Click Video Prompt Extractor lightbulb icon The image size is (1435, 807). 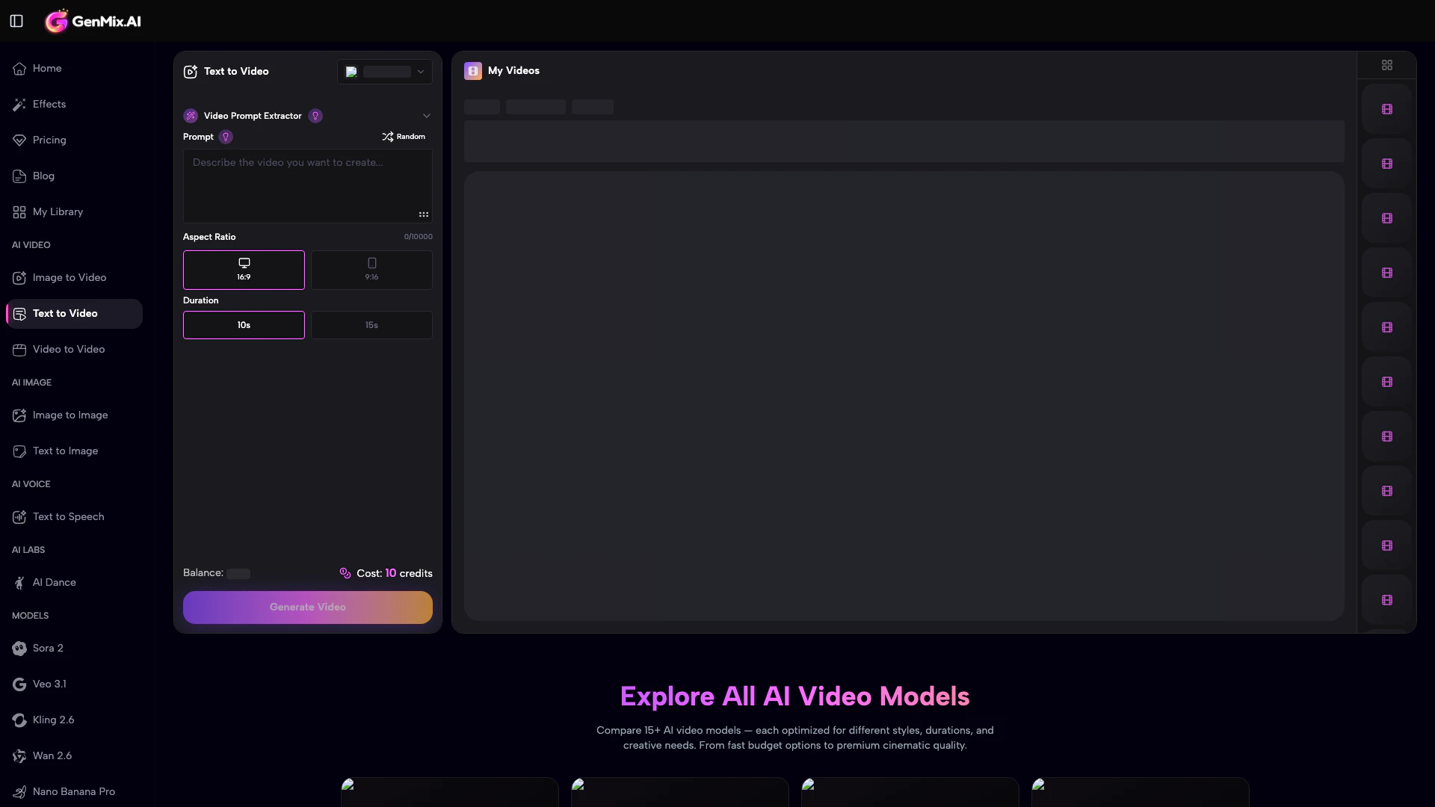(315, 116)
